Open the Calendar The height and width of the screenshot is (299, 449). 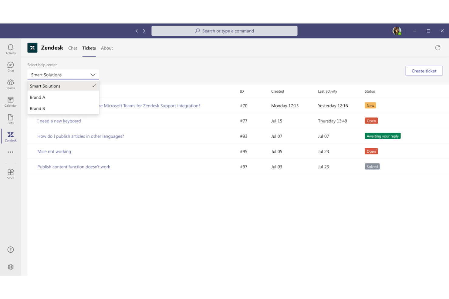coord(10,101)
